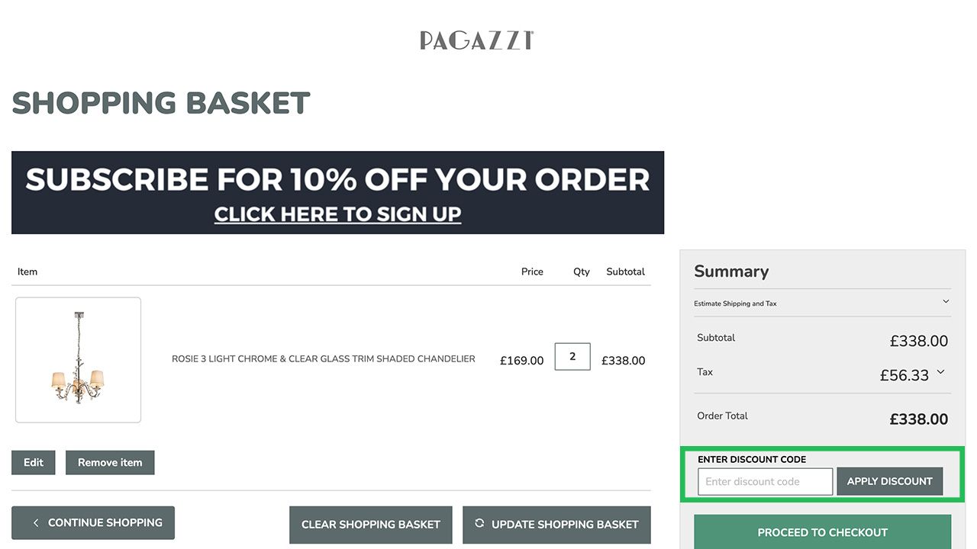Open the Rosie 3 Light chandelier product link
The height and width of the screenshot is (549, 977).
(323, 359)
